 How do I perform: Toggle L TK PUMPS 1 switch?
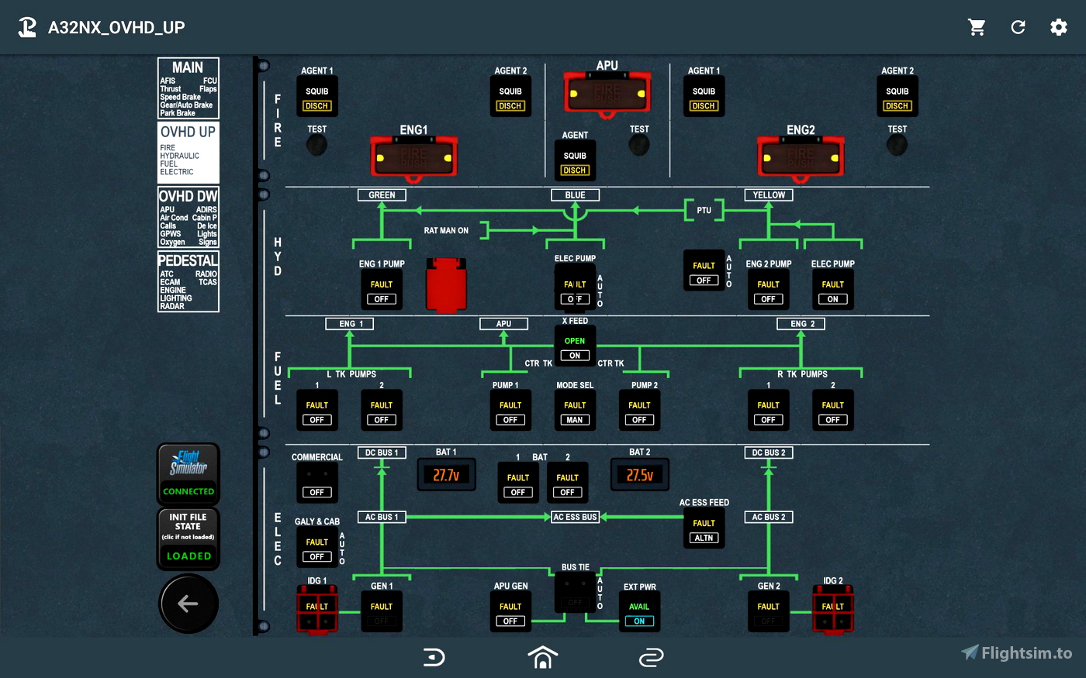tap(316, 411)
